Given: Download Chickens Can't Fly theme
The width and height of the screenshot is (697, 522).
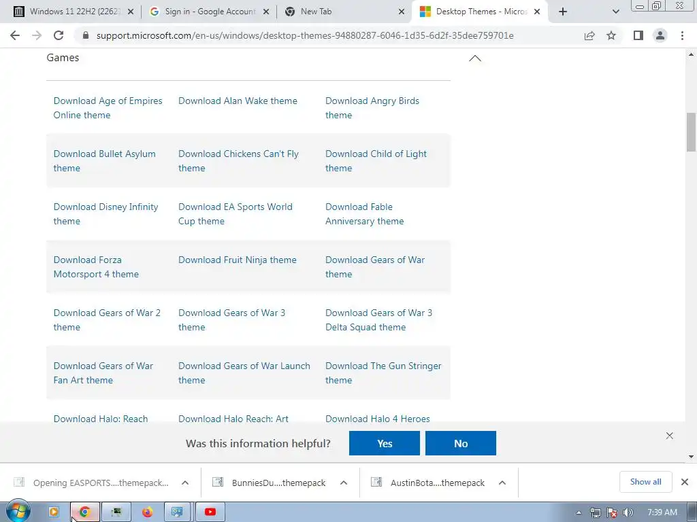Looking at the screenshot, I should (238, 160).
